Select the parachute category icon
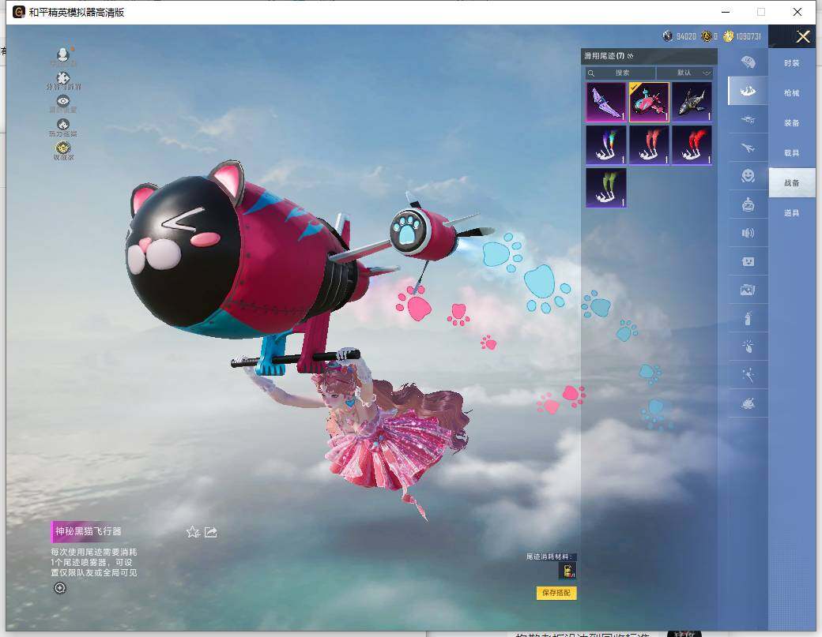 click(748, 63)
